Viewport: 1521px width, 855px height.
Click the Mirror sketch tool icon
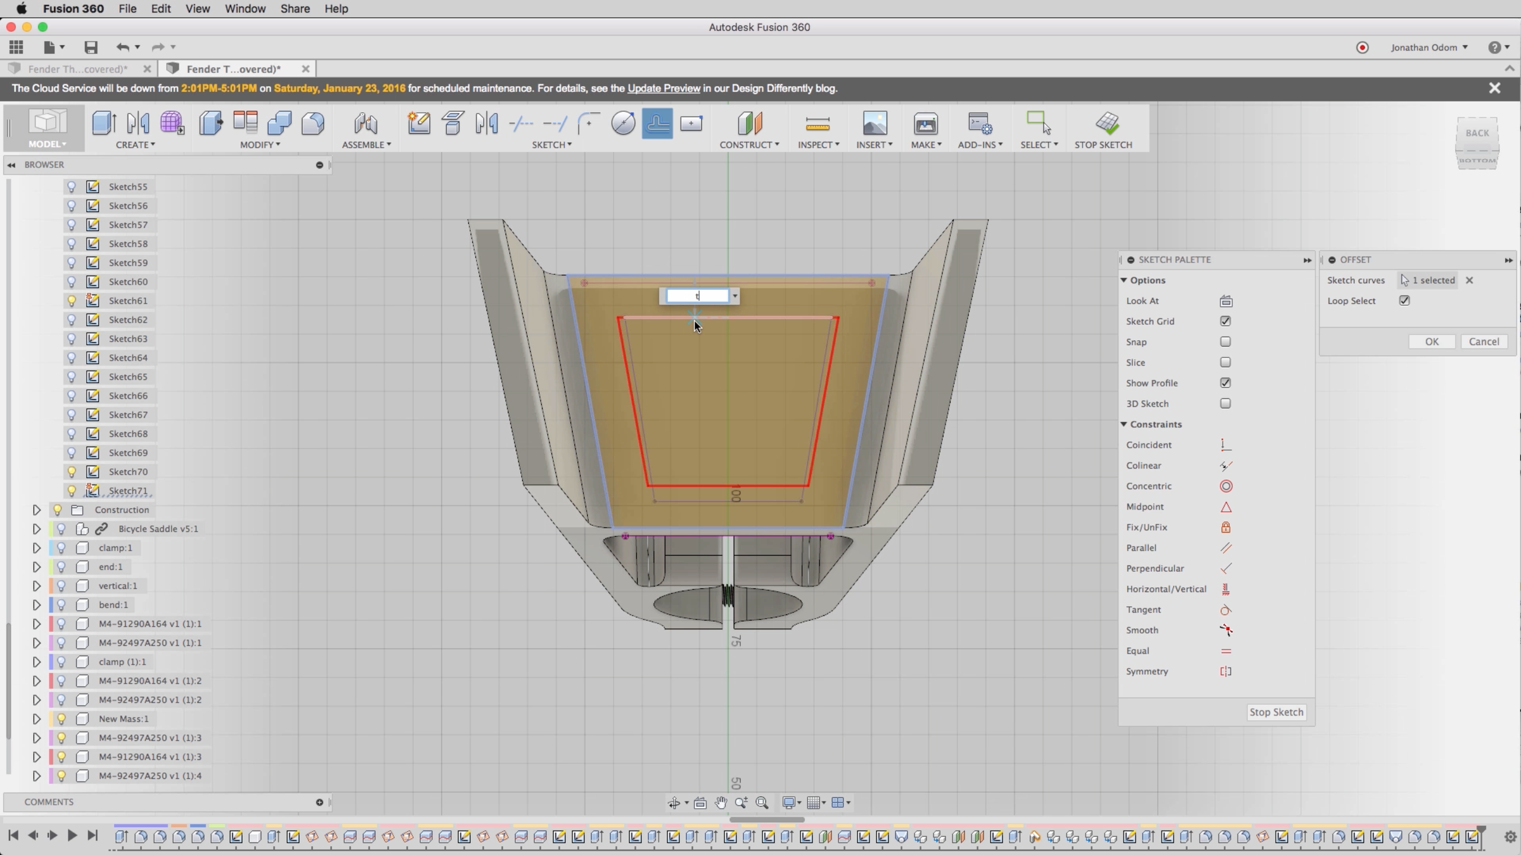tap(487, 123)
